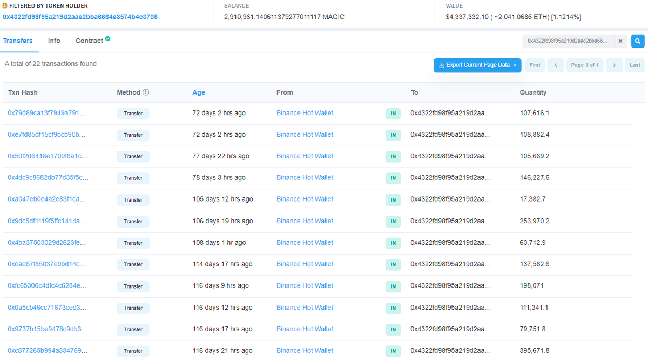This screenshot has height=360, width=648.
Task: Click the age '105 days 12 hrs ago'
Action: coord(222,199)
